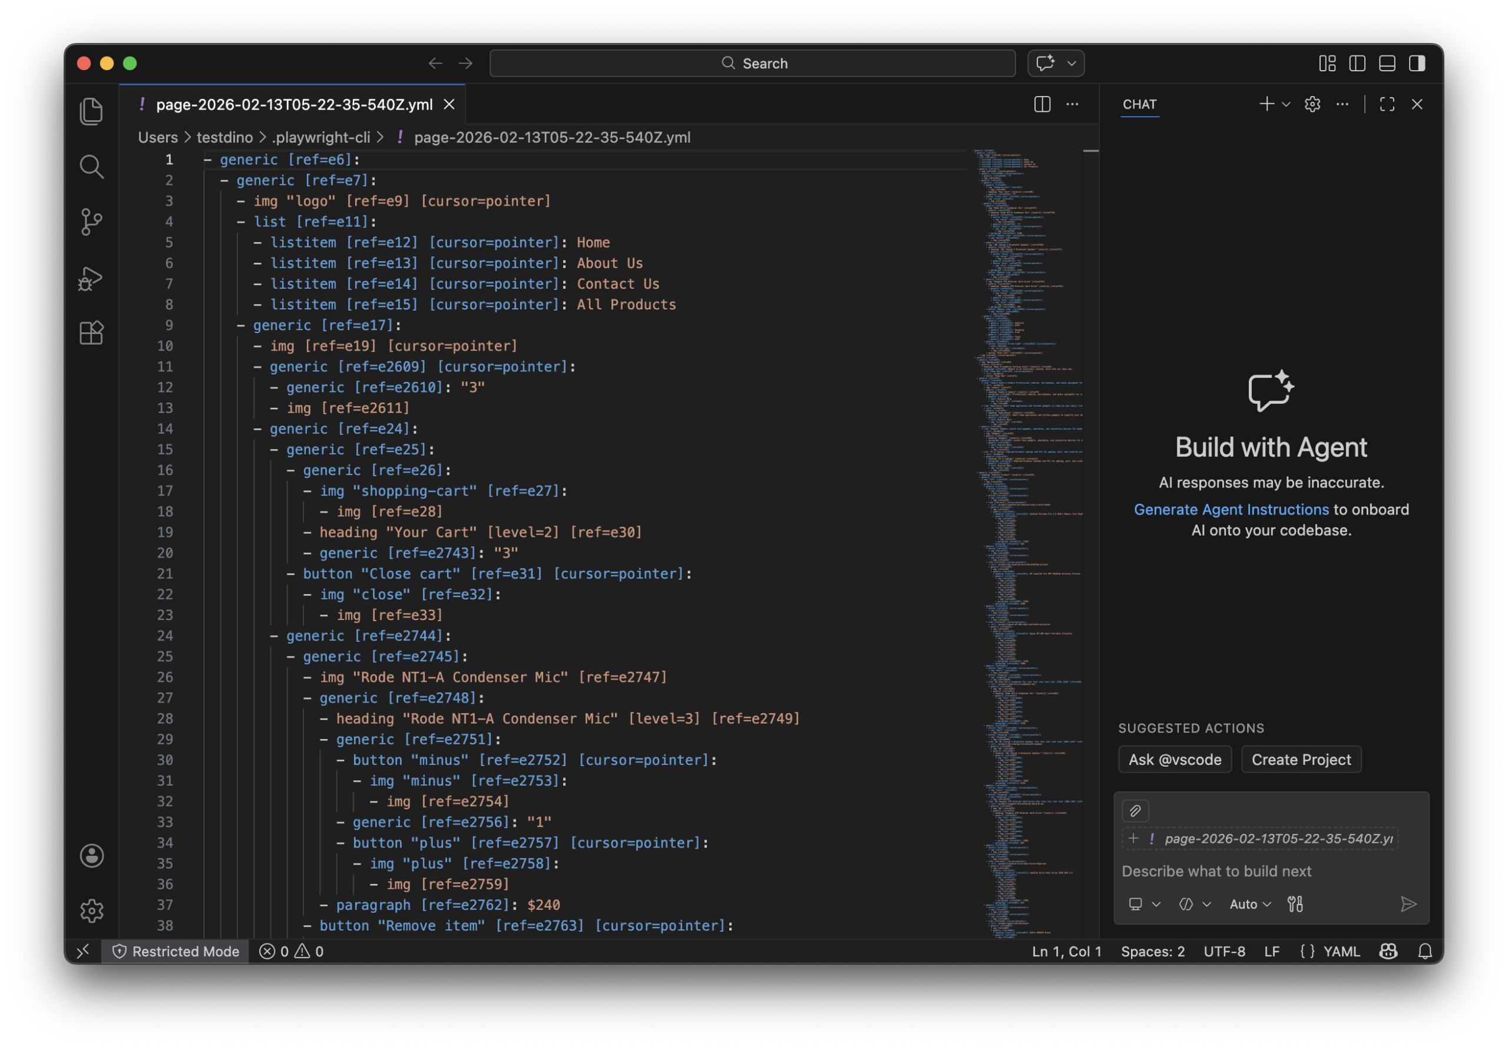The height and width of the screenshot is (1049, 1508).
Task: Click the Configure Tools icon in chat
Action: 1295,905
